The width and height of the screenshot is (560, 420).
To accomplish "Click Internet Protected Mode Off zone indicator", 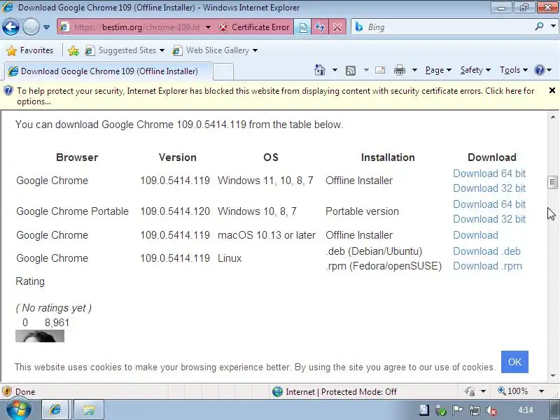I will coord(335,392).
